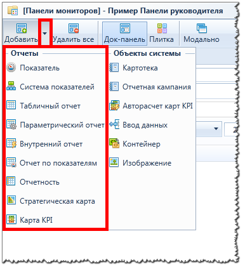The width and height of the screenshot is (245, 269).
Task: Click the Удалить все button label
Action: coord(74,39)
